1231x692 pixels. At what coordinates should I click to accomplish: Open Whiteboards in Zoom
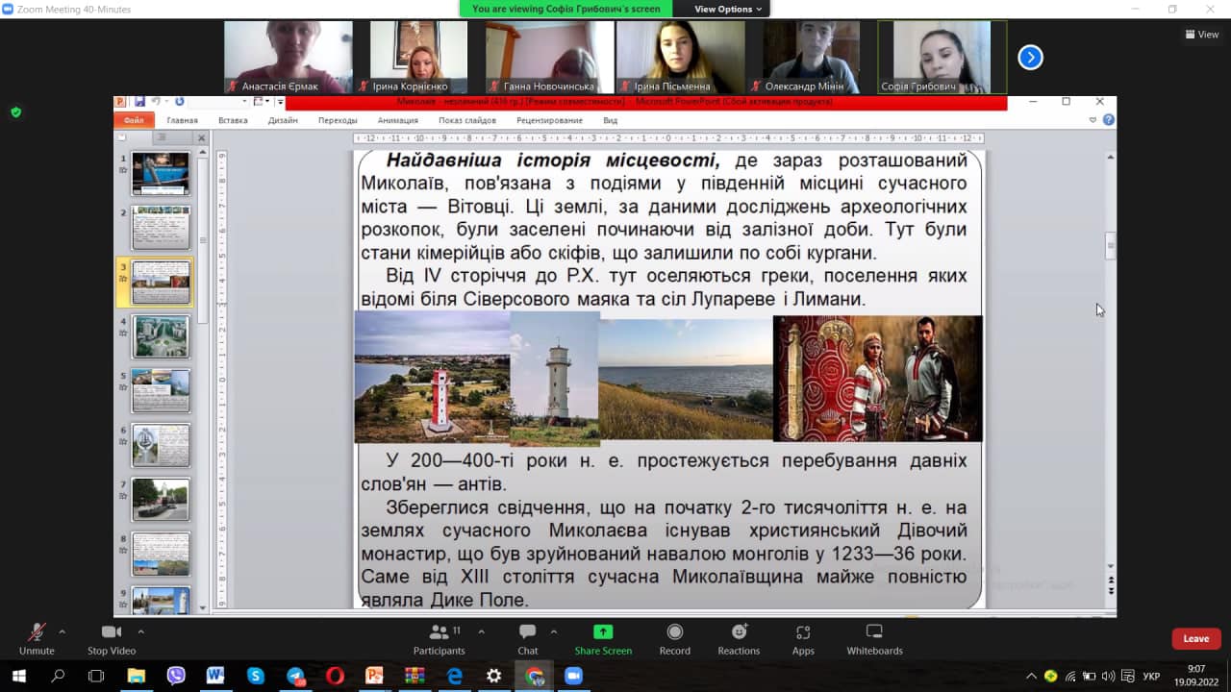coord(874,632)
